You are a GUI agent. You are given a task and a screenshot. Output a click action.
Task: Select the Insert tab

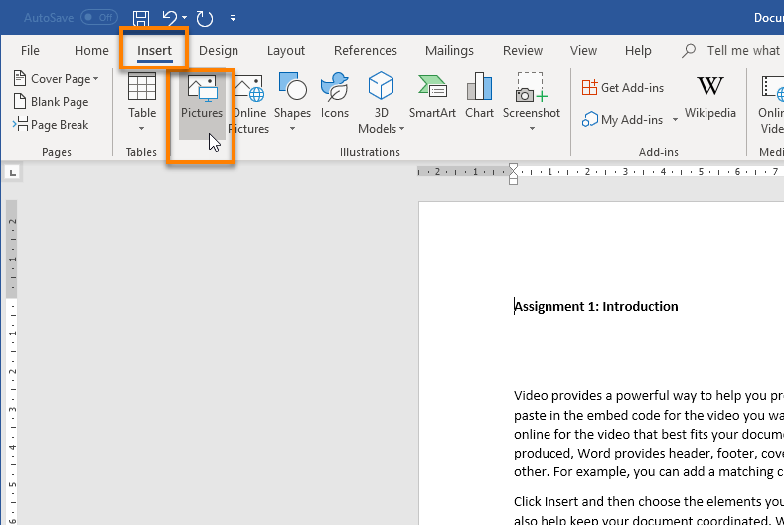(x=154, y=50)
